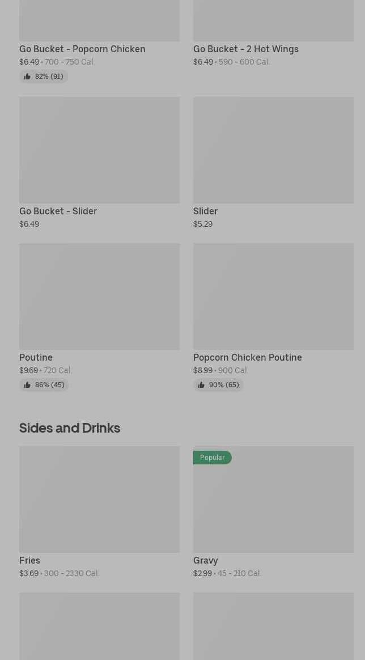Screen dimensions: 365x660
Task: Open the Popcorn Chicken Poutine photo
Action: (273, 297)
